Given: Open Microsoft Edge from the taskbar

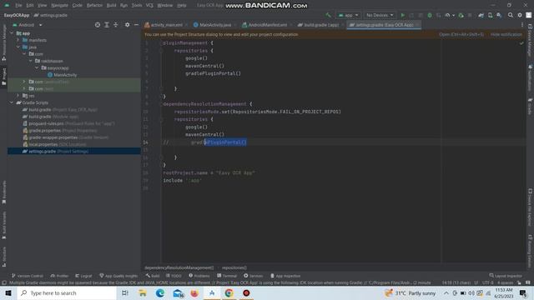Looking at the screenshot, I should 159,292.
